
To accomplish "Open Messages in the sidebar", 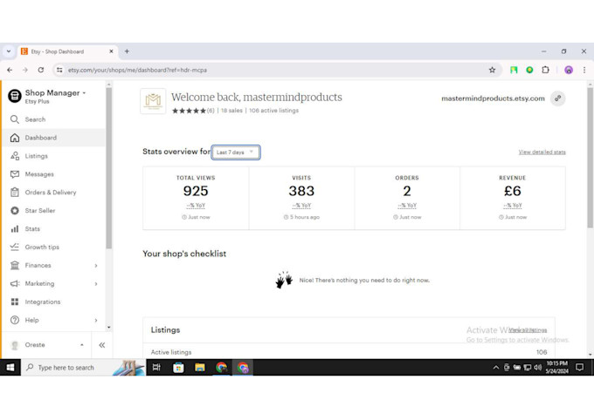I will (x=53, y=174).
